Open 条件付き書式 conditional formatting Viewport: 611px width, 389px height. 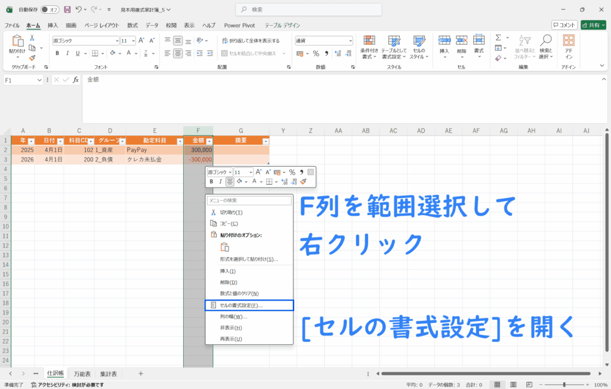coord(369,47)
